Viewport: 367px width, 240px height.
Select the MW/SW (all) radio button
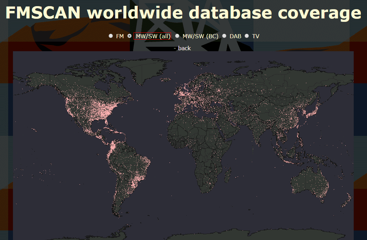(x=129, y=36)
